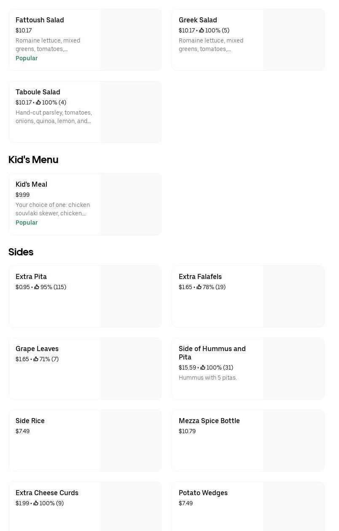The width and height of the screenshot is (339, 531).
Task: Open the Side Rice menu item
Action: coord(30,421)
